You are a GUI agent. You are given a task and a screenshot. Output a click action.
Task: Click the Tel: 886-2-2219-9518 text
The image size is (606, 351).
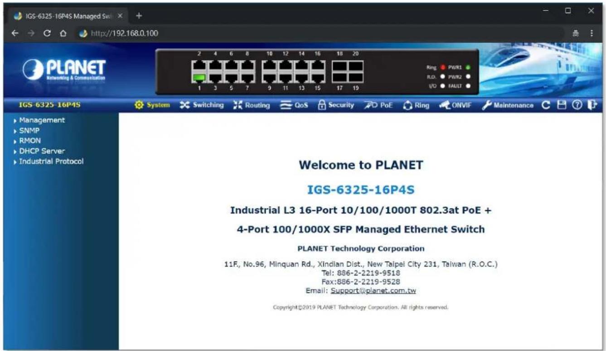coord(361,273)
